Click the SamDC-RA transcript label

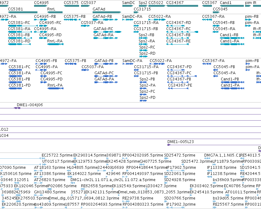[x=132, y=17]
